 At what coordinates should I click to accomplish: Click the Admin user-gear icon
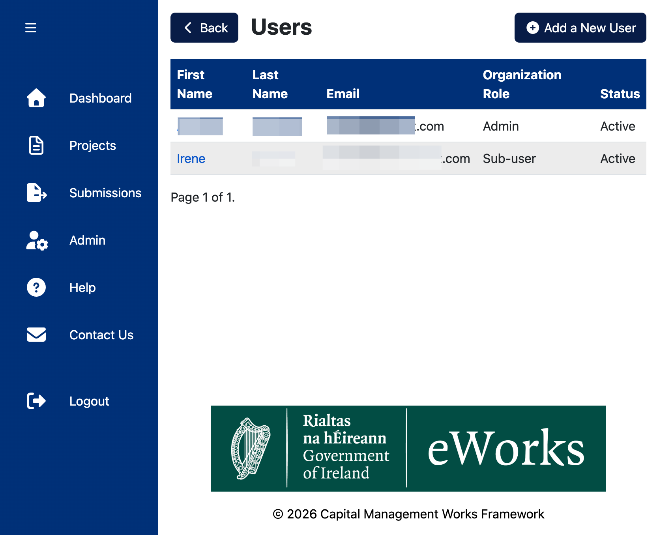coord(37,240)
